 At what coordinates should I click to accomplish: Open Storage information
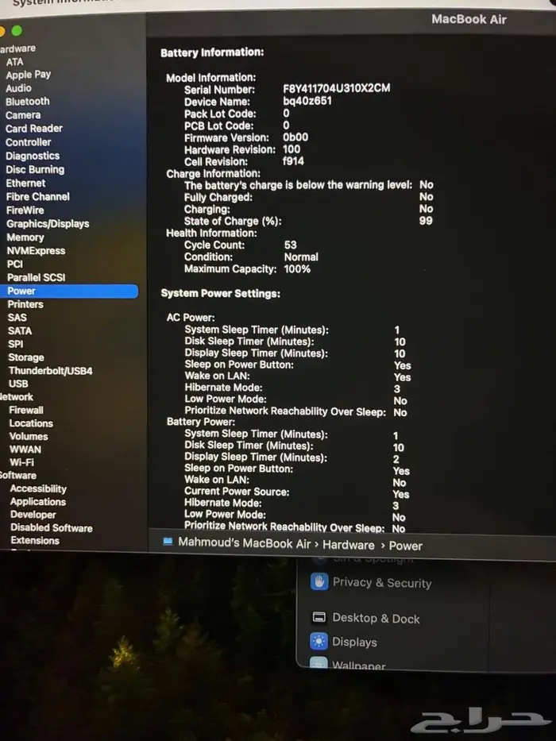[26, 357]
